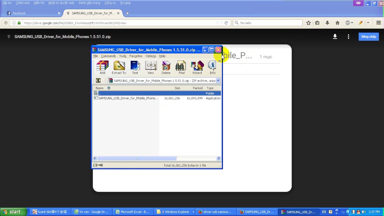Show bookmarks list icon
The image size is (384, 216).
317,23
